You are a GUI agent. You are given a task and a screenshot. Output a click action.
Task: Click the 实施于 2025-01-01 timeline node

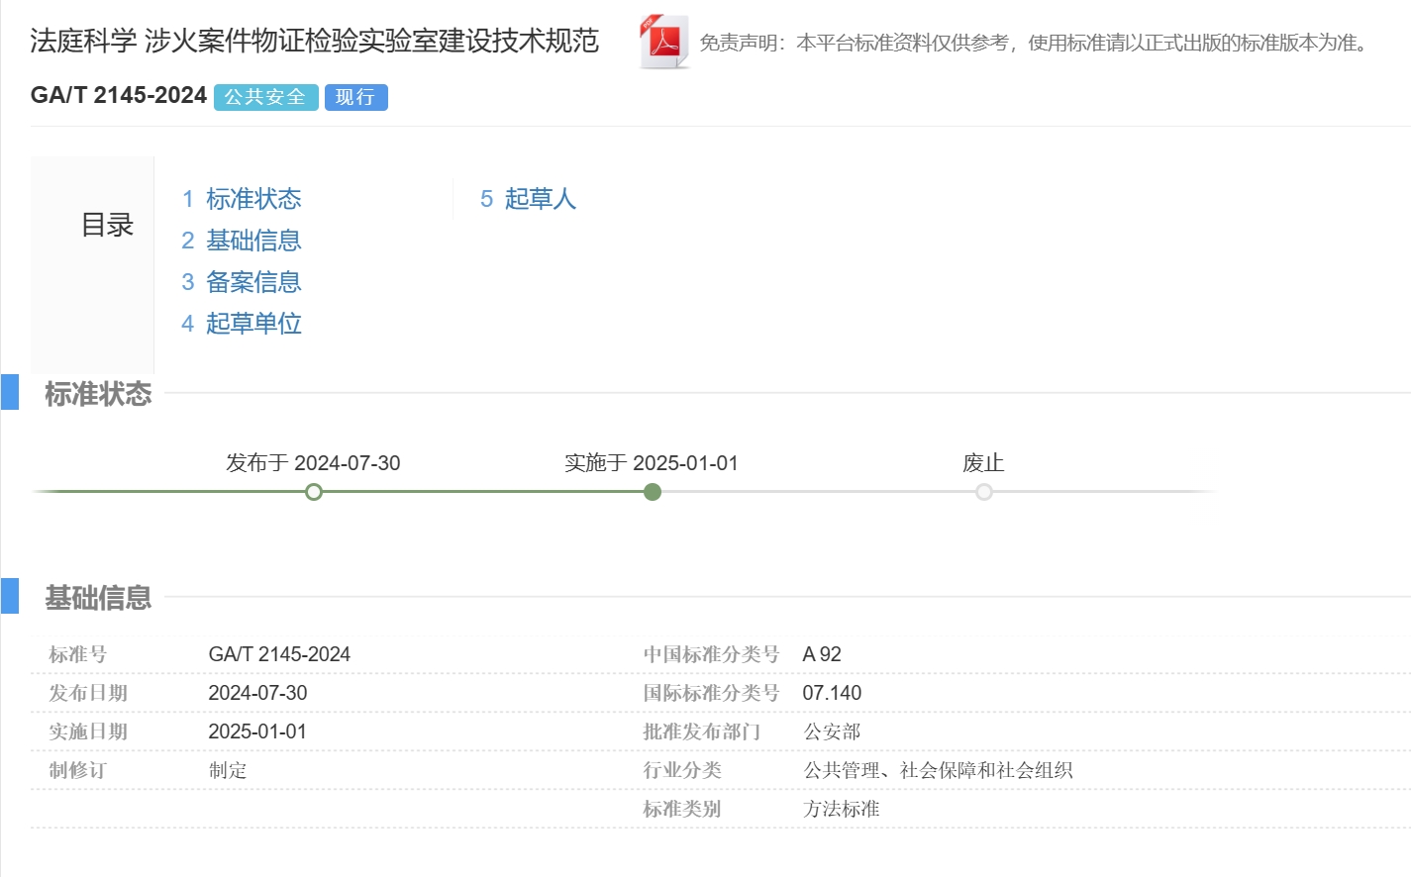[653, 492]
